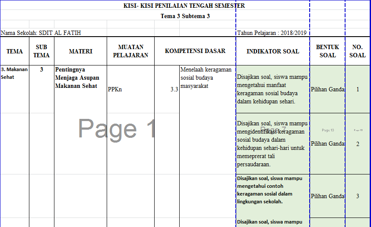
Task: Click 'Pilihan Ganda' in question 3 row
Action: click(327, 196)
